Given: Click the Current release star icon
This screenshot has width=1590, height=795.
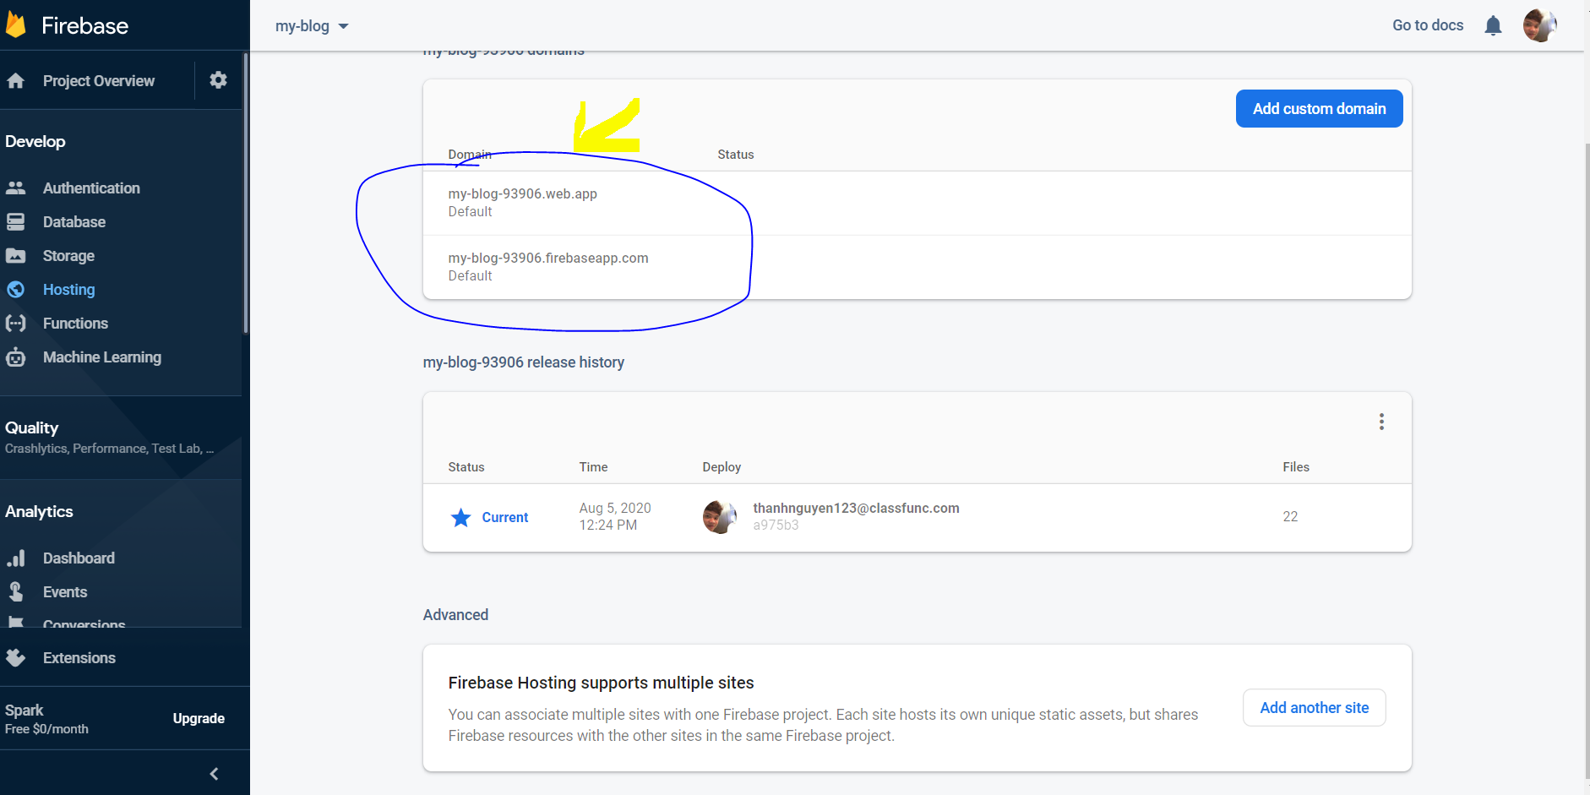Looking at the screenshot, I should [460, 518].
